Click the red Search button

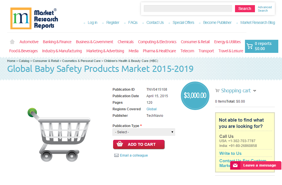click(245, 9)
